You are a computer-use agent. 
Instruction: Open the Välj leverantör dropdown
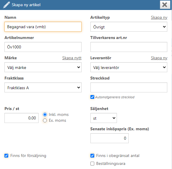pos(129,67)
